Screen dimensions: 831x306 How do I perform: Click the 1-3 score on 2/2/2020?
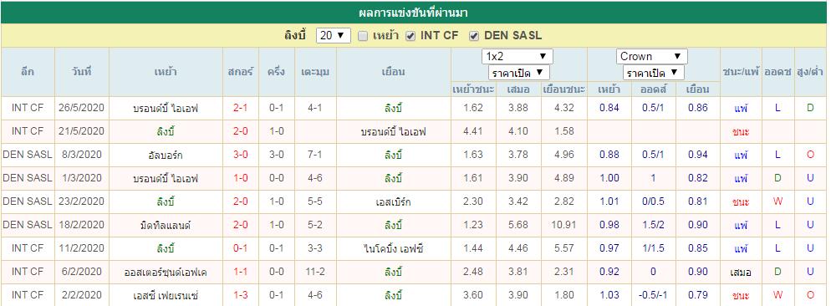point(240,295)
